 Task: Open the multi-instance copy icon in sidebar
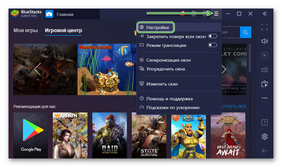(265, 84)
